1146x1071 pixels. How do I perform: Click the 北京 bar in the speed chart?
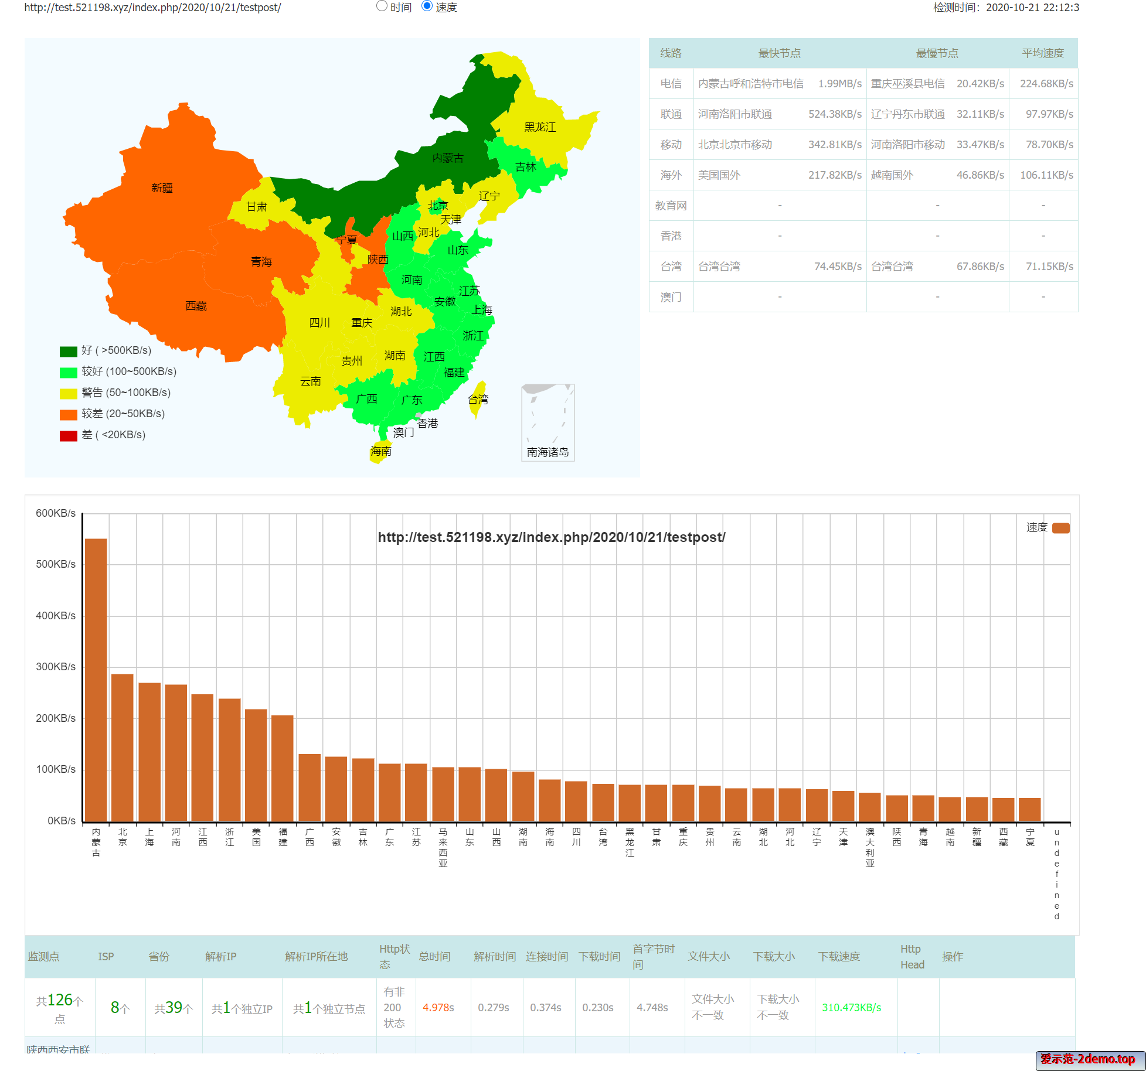click(123, 747)
